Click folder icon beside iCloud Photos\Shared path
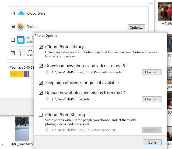 point(47,130)
